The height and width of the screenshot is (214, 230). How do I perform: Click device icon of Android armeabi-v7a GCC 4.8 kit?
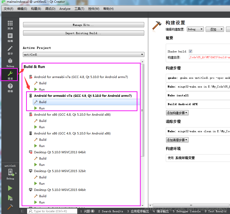tap(31, 77)
